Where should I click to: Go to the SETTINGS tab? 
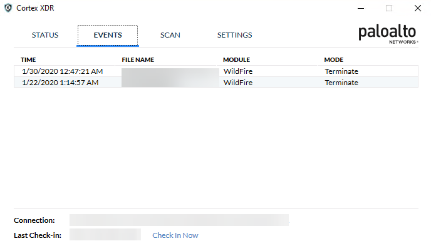point(234,35)
